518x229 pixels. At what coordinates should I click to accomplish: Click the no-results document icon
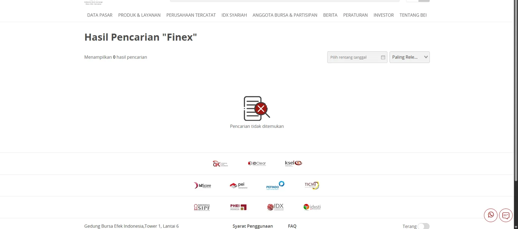(257, 109)
